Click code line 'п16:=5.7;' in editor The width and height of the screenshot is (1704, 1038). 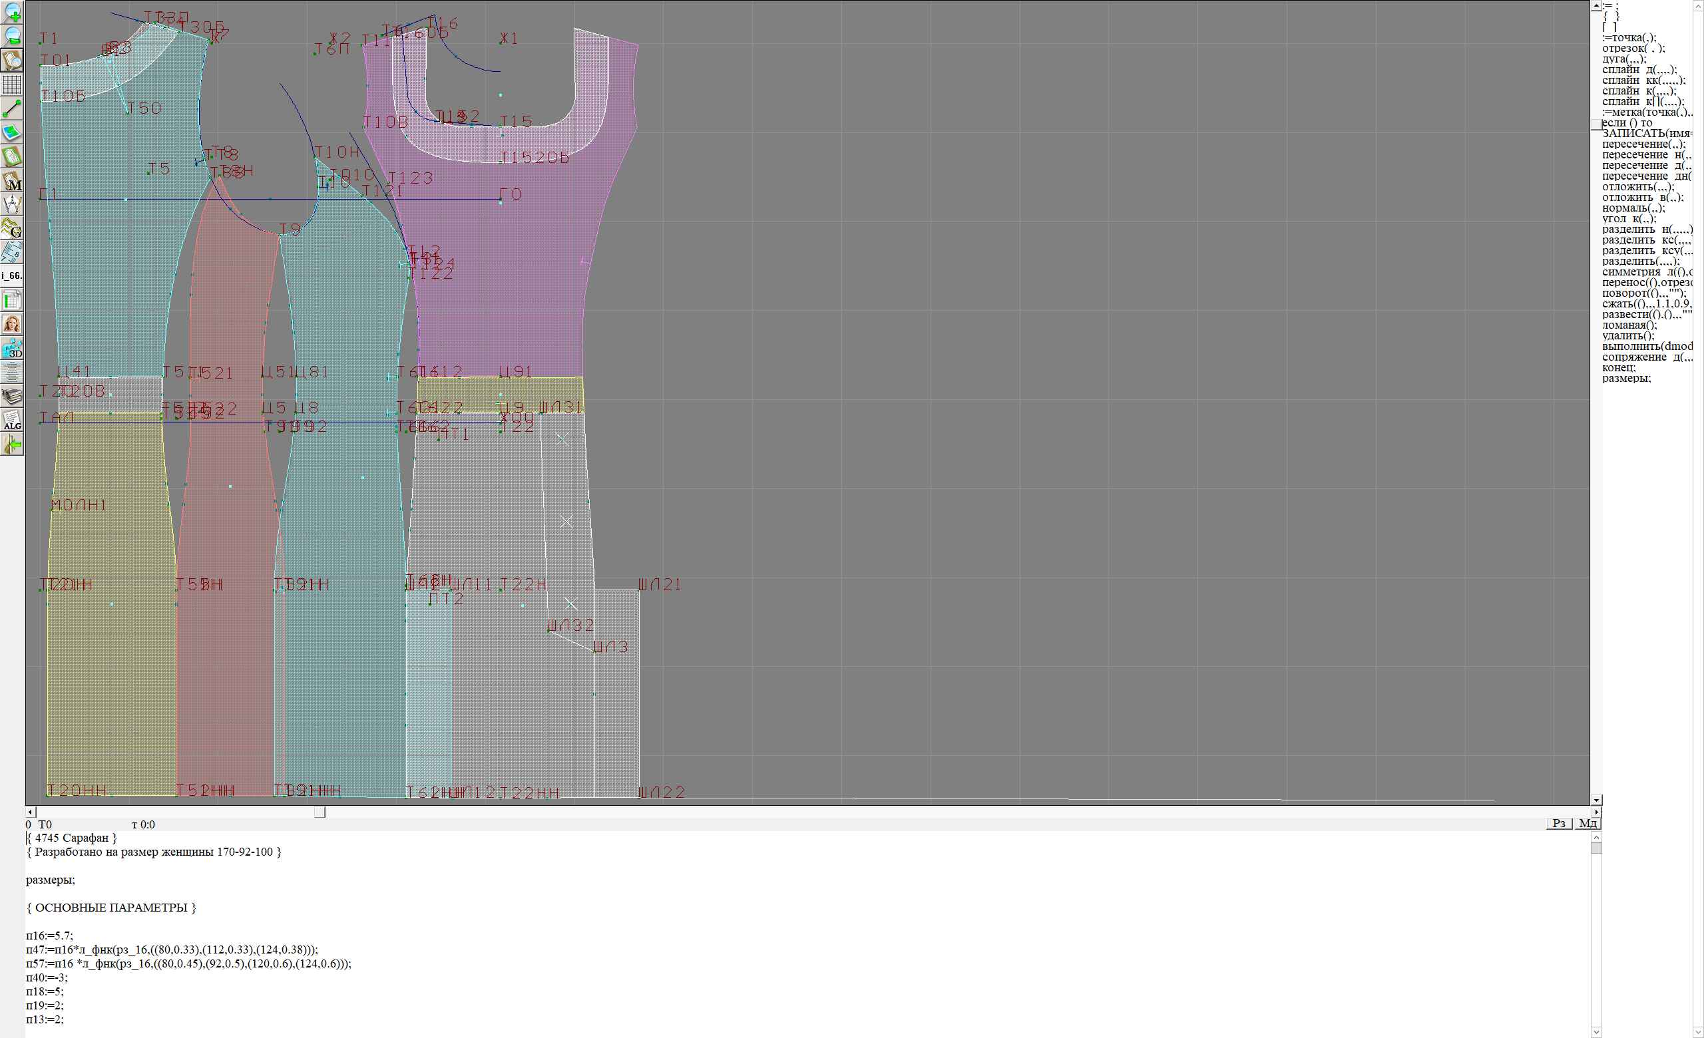click(x=50, y=936)
